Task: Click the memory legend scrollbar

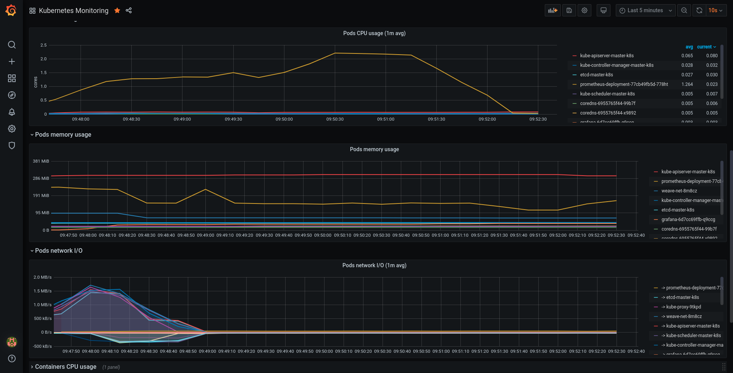Action: tap(722, 188)
